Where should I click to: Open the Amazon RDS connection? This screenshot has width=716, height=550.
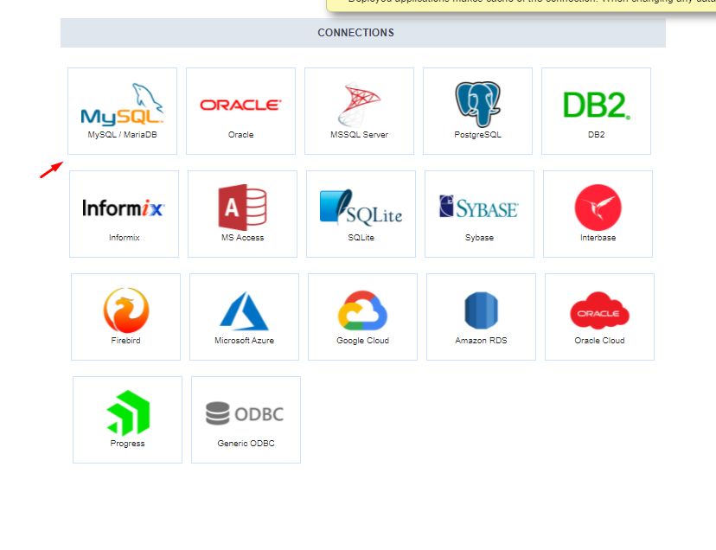482,317
